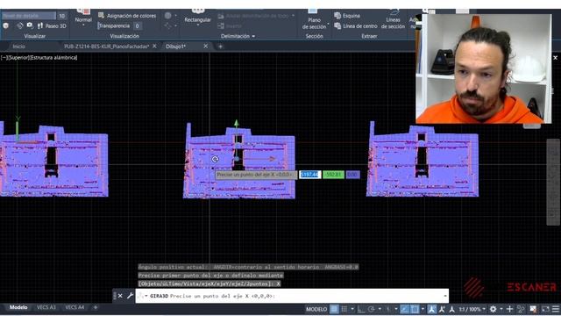This screenshot has width=561, height=316.
Task: Switch to PUB-Z1214-BES-KUR_PlanosFachadas tab
Action: (106, 47)
